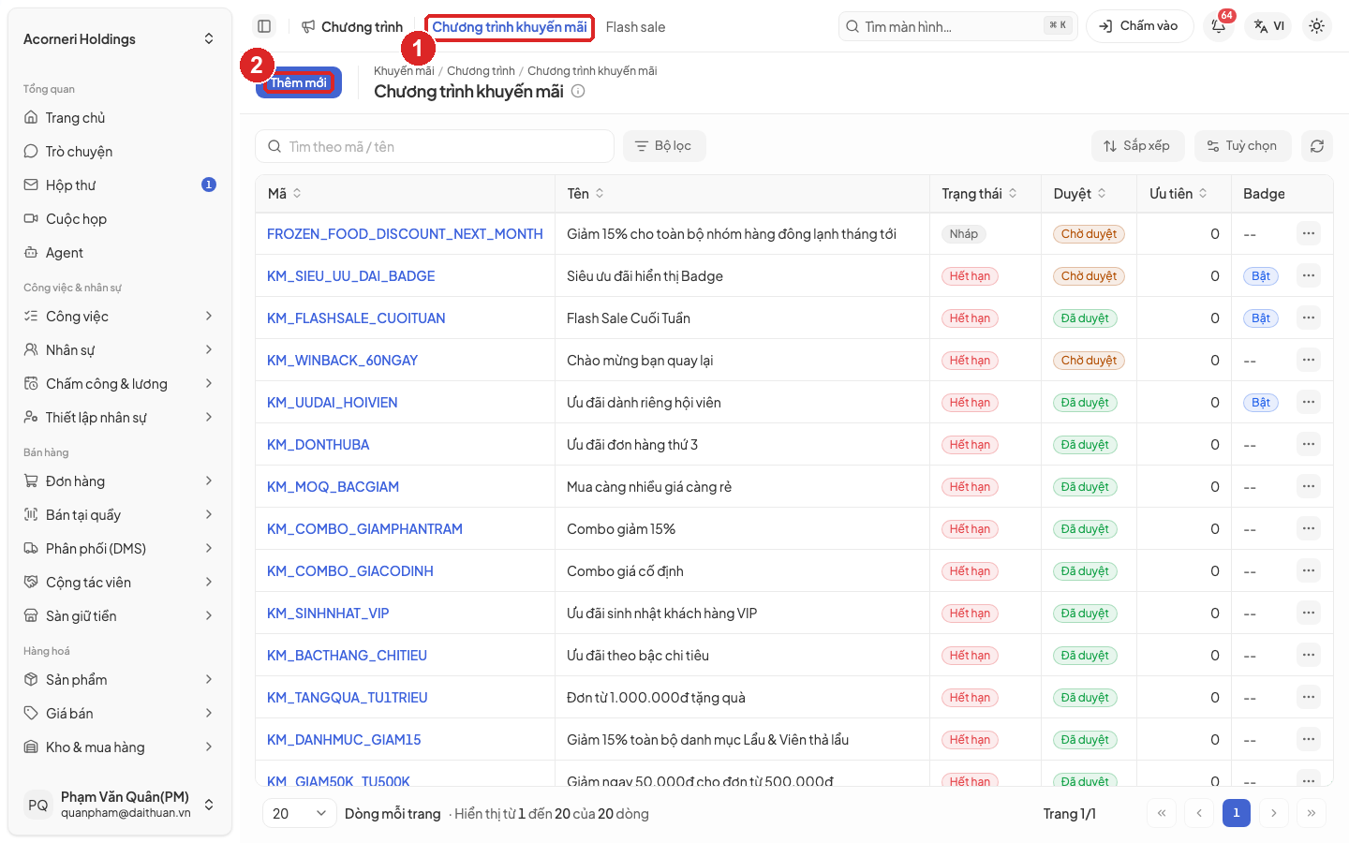Viewport: 1349px width, 843px height.
Task: Expand Sản phẩm in sidebar
Action: (x=119, y=680)
